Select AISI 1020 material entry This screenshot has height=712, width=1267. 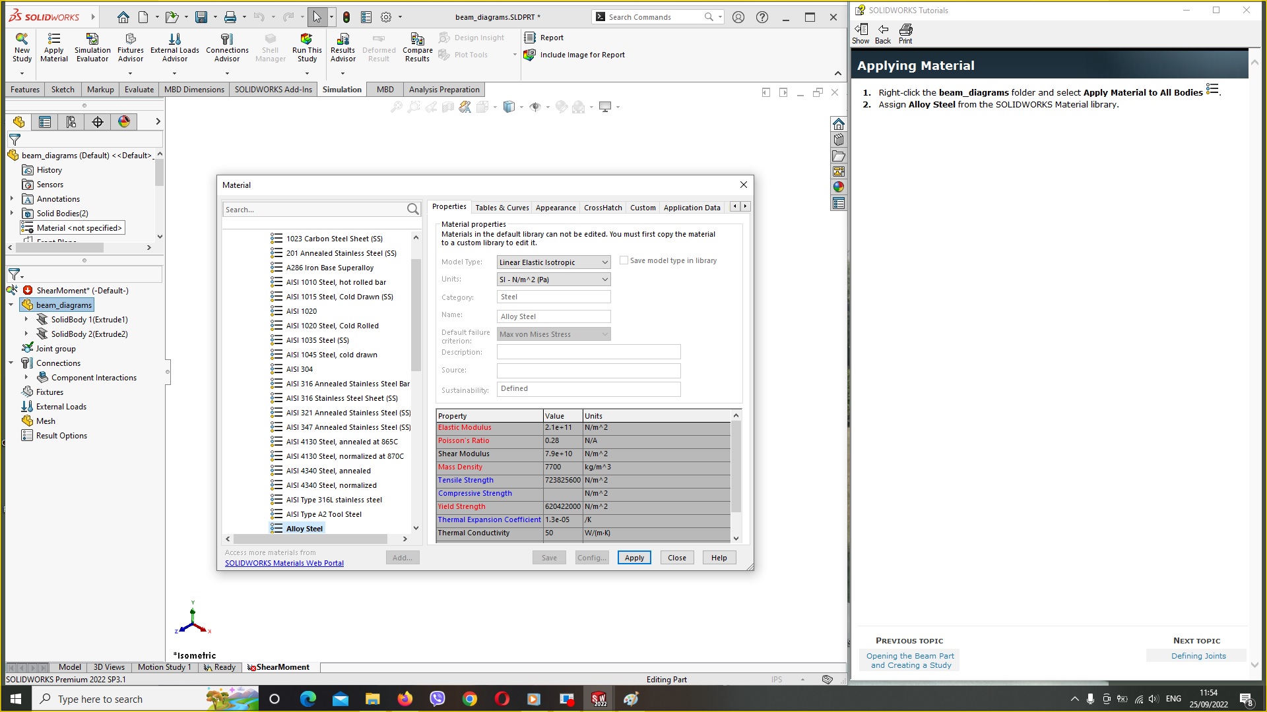click(x=302, y=311)
